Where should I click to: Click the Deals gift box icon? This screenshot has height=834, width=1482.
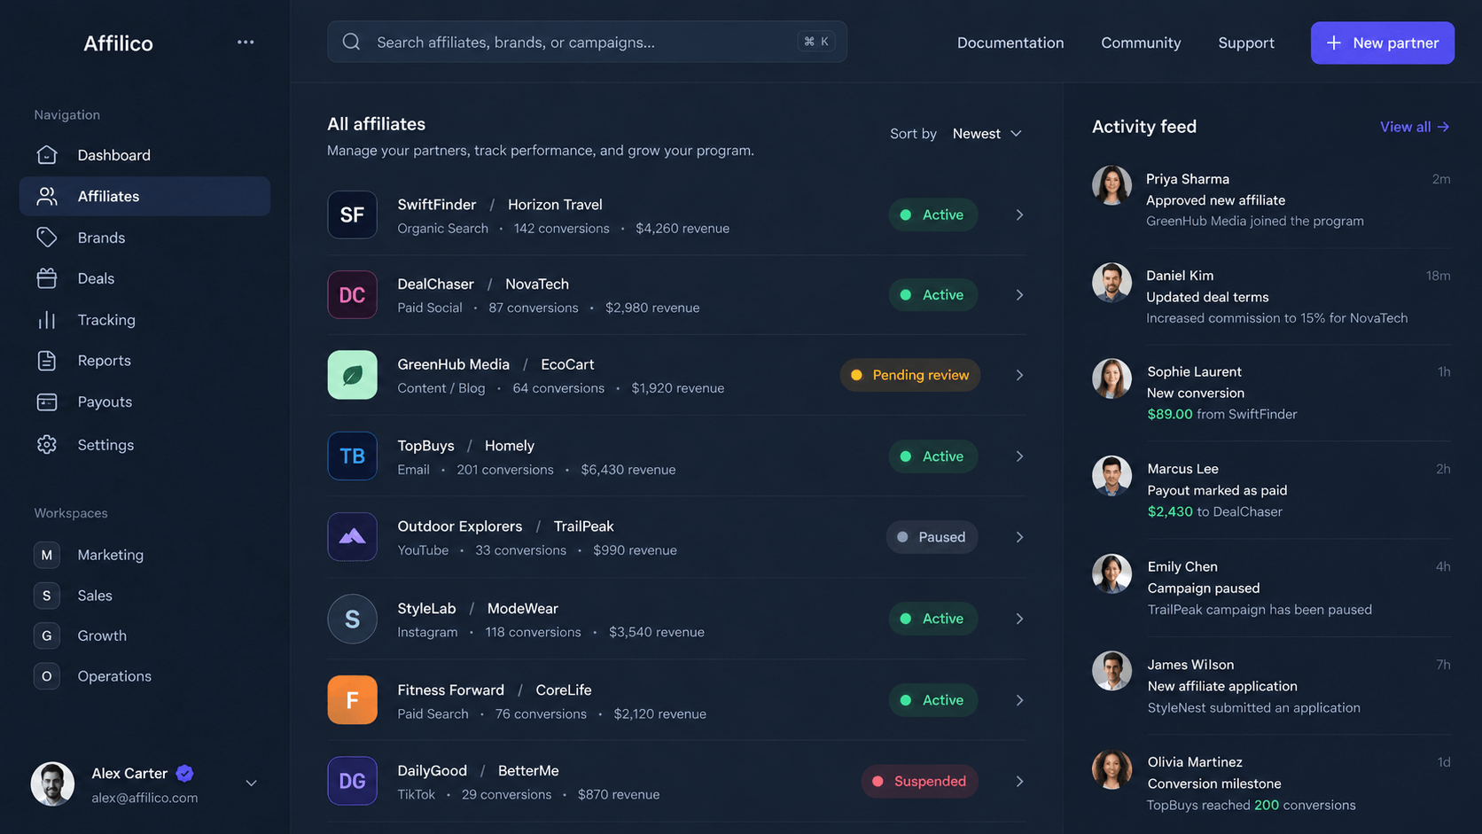pyautogui.click(x=47, y=278)
